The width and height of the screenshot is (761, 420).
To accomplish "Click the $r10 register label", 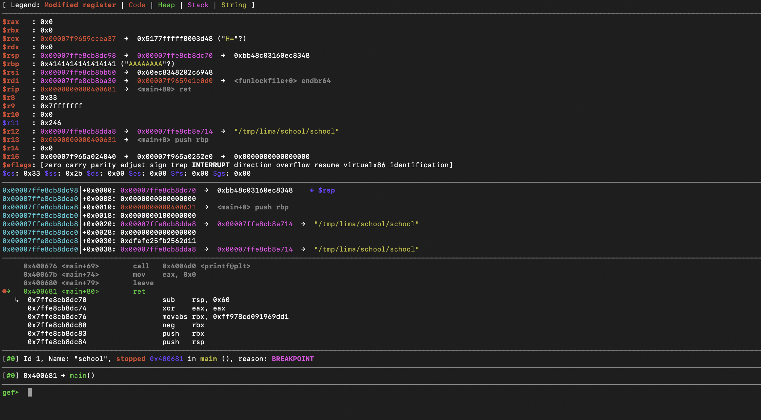I will tap(11, 115).
